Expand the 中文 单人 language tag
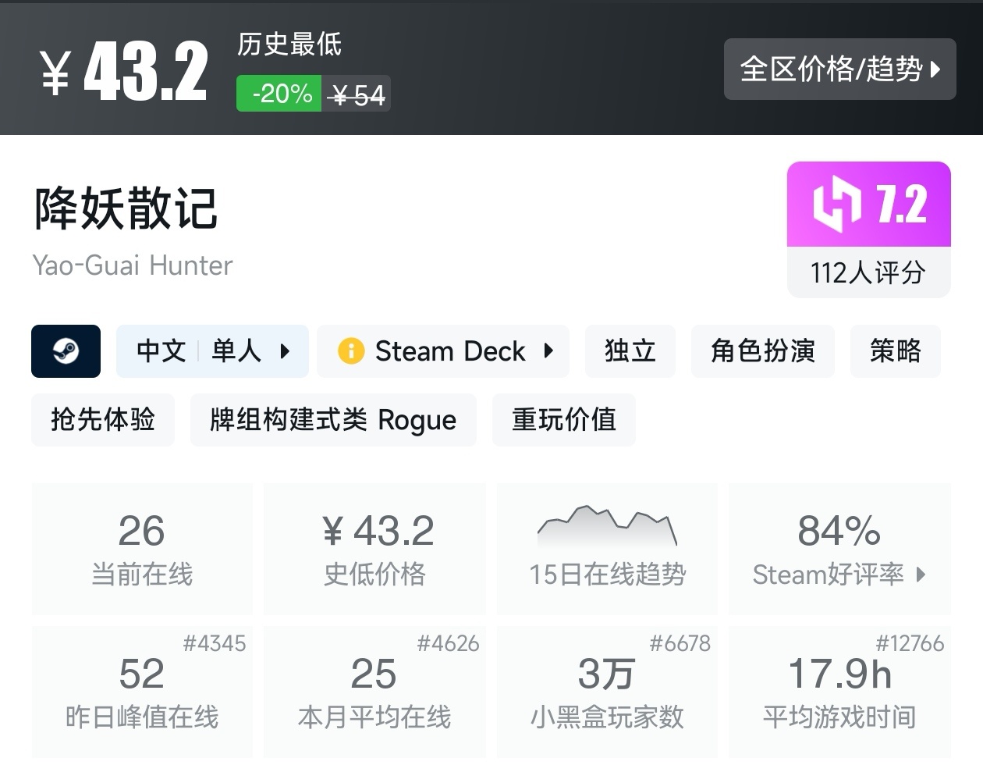The height and width of the screenshot is (765, 983). [x=212, y=351]
